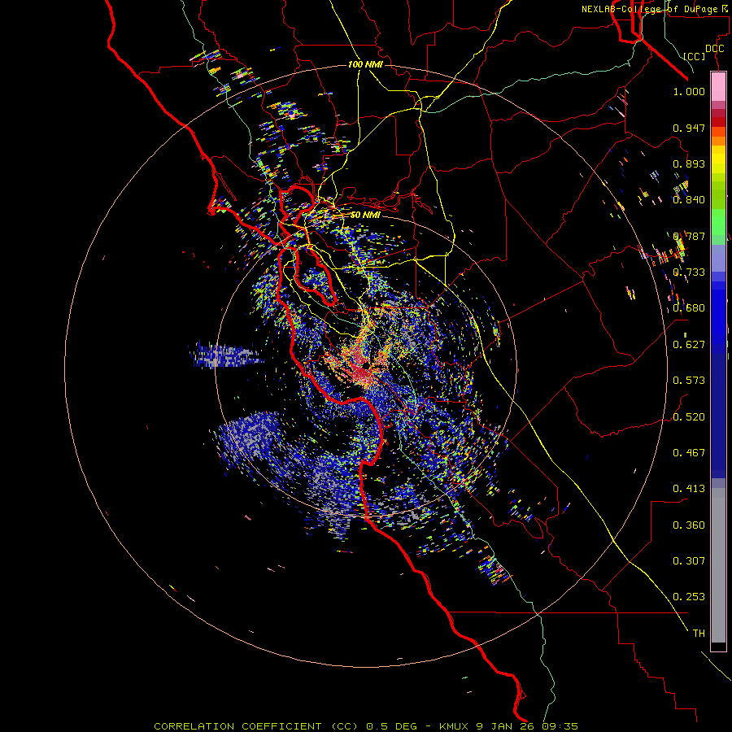Click the 0.253 value on the color scale
This screenshot has height=732, width=732.
click(x=689, y=597)
